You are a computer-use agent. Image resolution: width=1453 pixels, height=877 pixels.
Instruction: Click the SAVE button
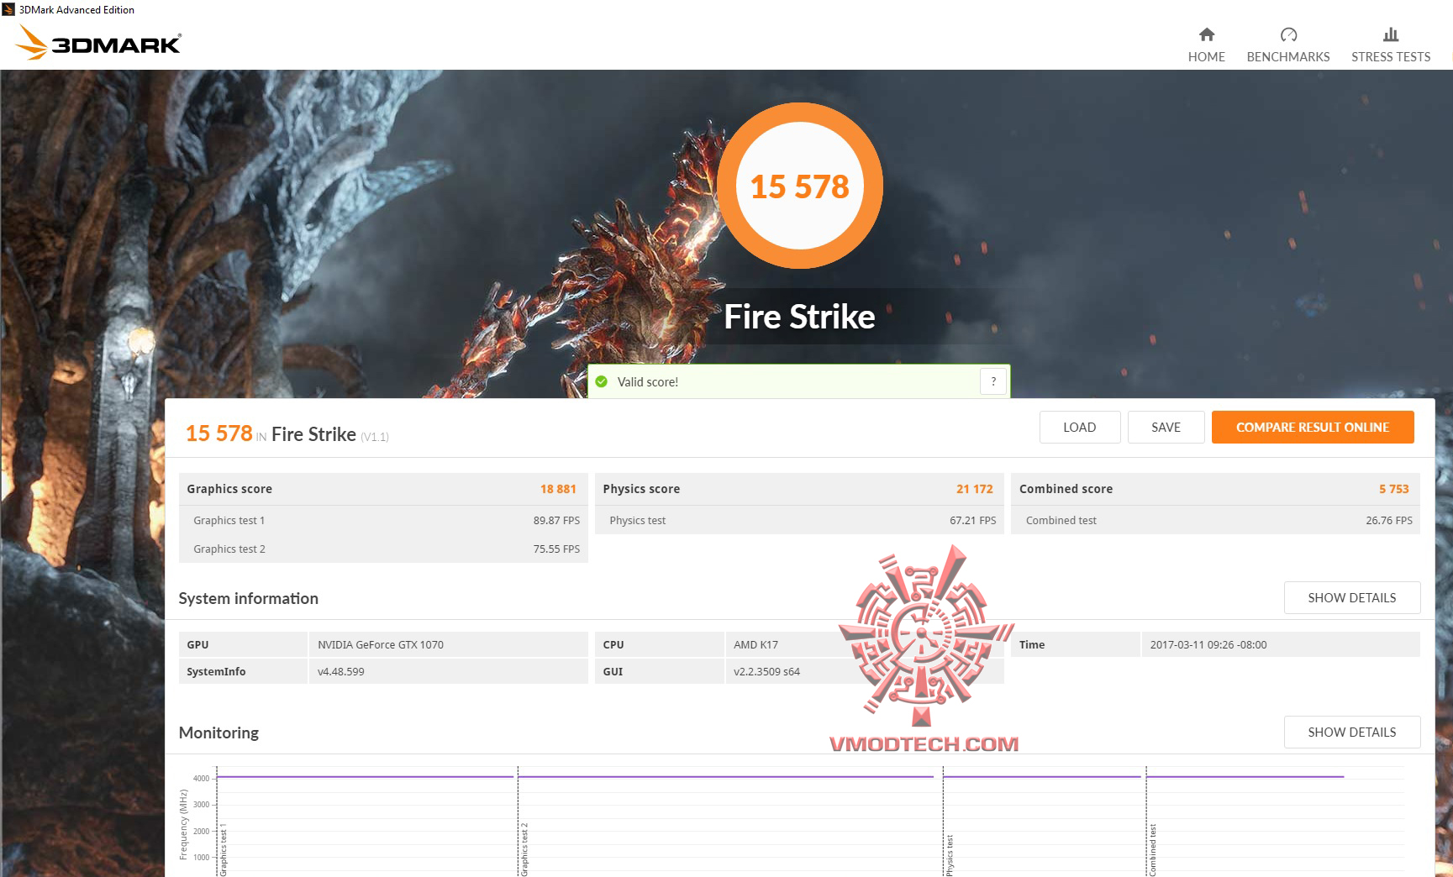click(1166, 427)
